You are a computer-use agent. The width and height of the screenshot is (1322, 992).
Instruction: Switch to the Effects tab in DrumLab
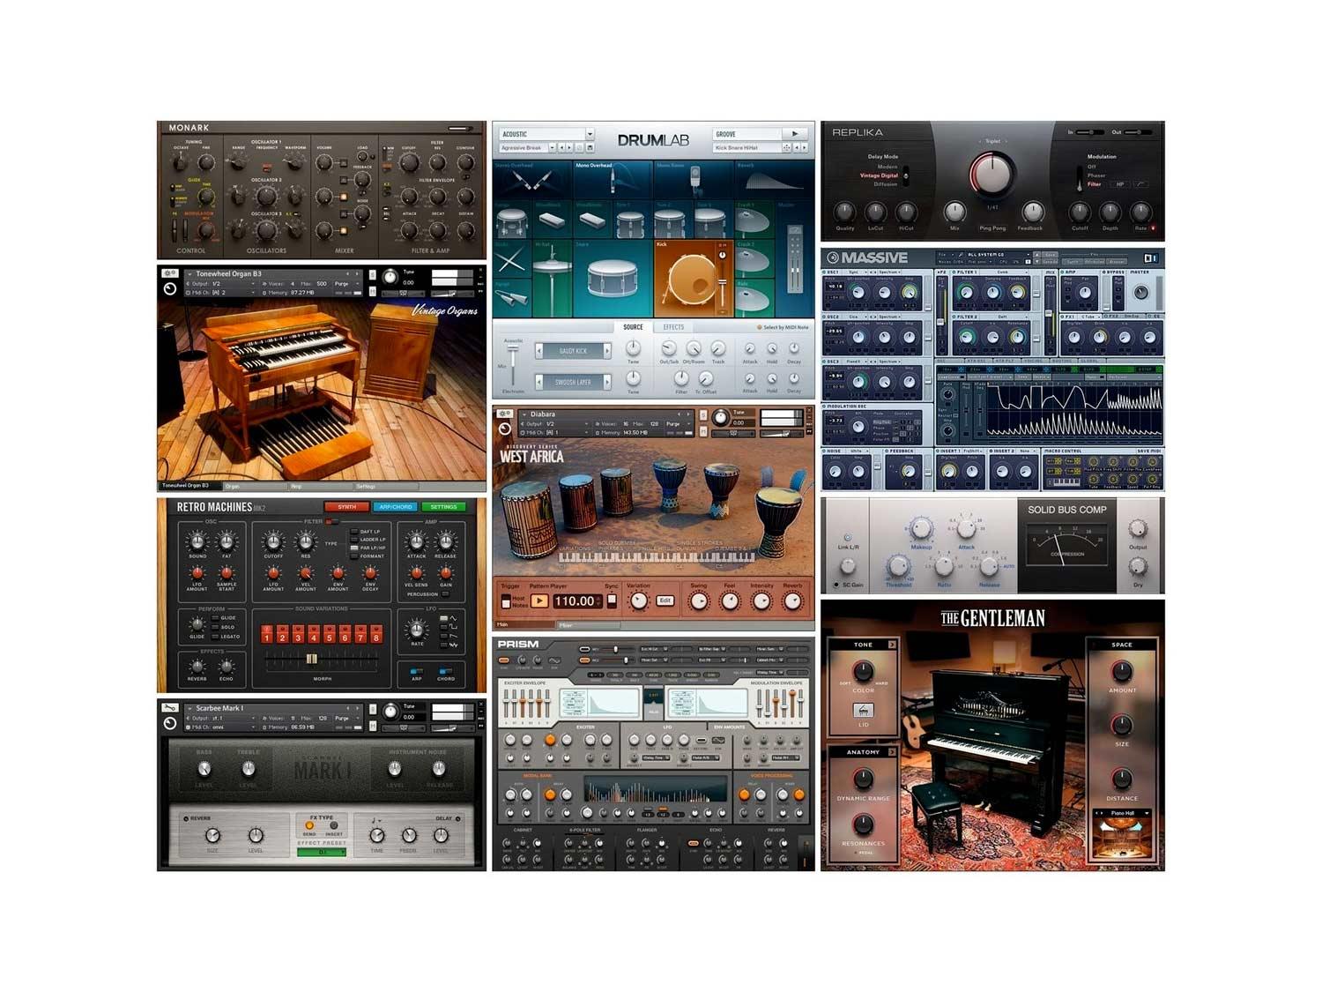pos(673,327)
